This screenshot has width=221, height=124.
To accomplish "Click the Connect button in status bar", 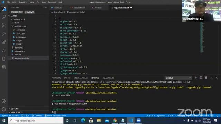I will pos(37,116).
